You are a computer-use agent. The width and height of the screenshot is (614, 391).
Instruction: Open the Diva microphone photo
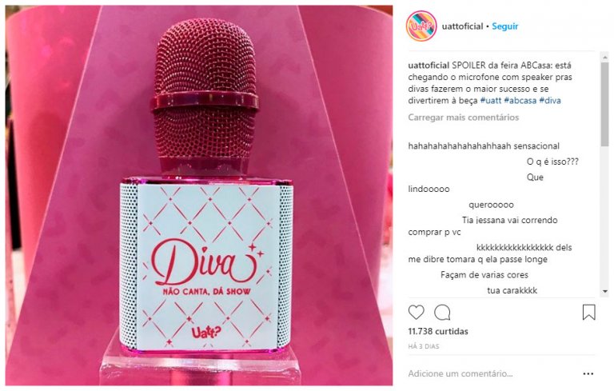199,195
